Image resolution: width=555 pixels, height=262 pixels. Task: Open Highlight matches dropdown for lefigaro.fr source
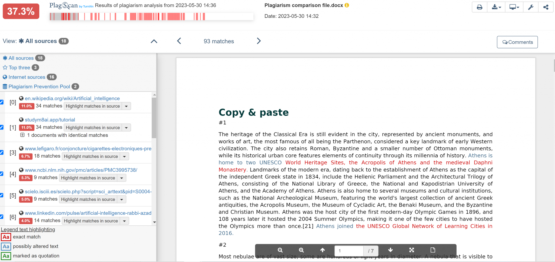point(124,156)
